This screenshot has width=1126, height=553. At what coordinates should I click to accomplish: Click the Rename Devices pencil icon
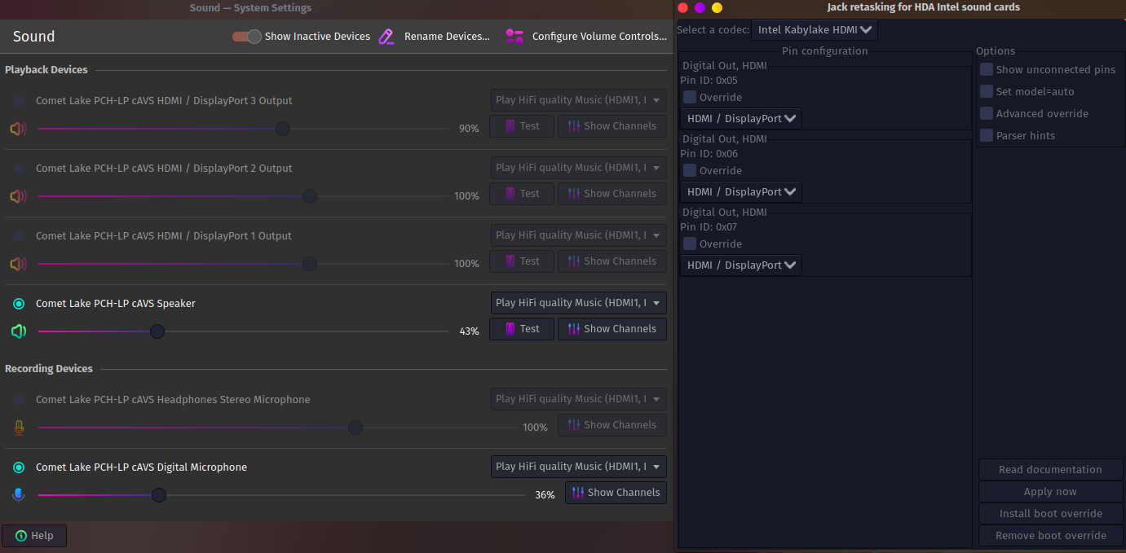tap(386, 37)
